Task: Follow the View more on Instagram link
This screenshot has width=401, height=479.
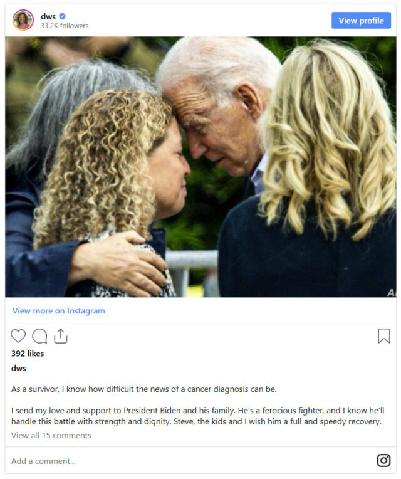Action: coord(59,311)
